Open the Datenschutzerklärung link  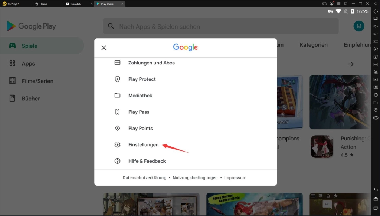pos(144,178)
